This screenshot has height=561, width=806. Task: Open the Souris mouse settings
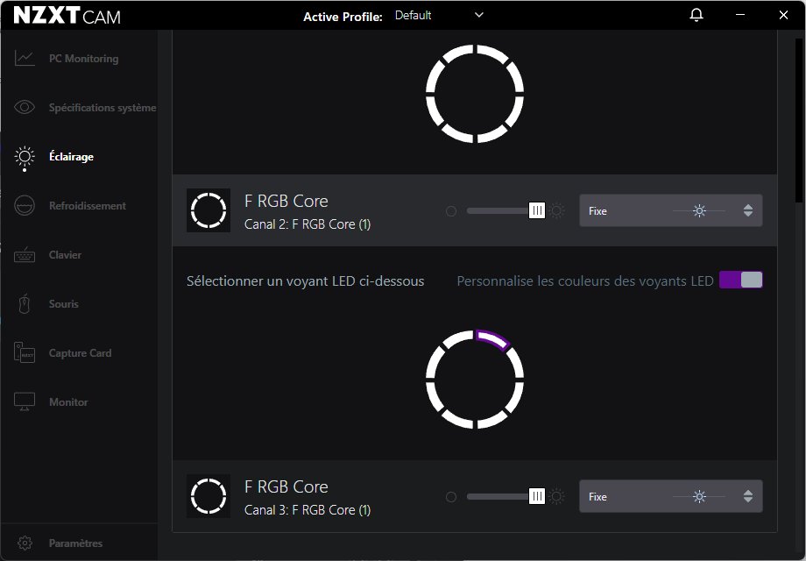(24, 303)
